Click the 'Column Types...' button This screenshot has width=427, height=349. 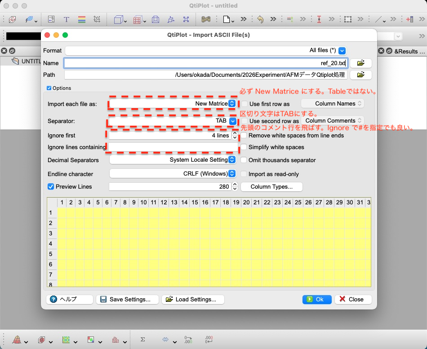coord(271,186)
